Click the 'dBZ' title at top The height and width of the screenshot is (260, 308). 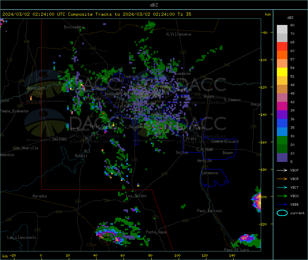click(x=154, y=5)
